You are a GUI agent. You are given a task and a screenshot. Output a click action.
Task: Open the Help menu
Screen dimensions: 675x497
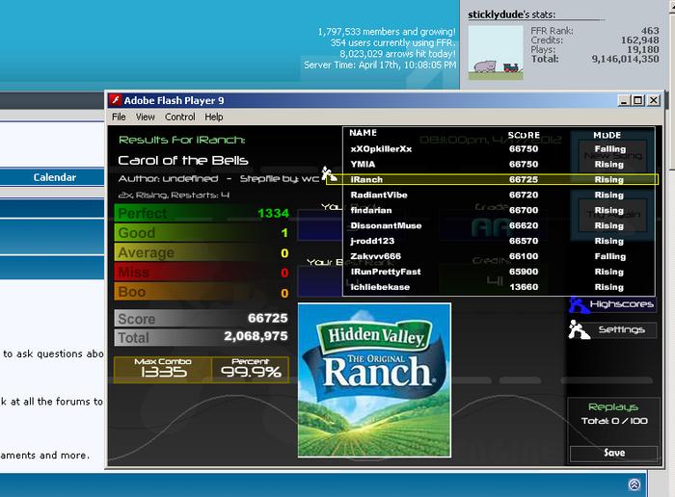tap(213, 117)
